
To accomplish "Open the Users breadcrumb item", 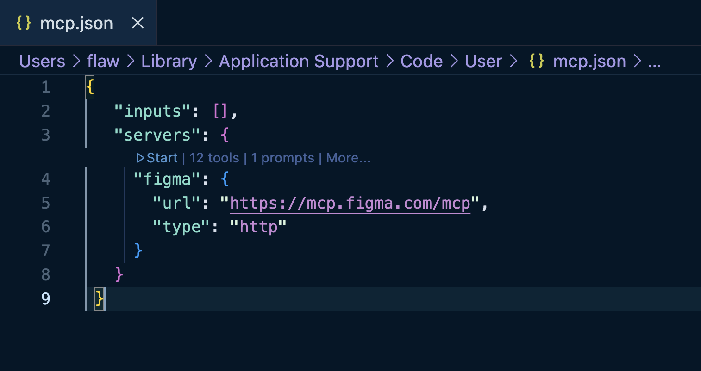I will (x=41, y=61).
